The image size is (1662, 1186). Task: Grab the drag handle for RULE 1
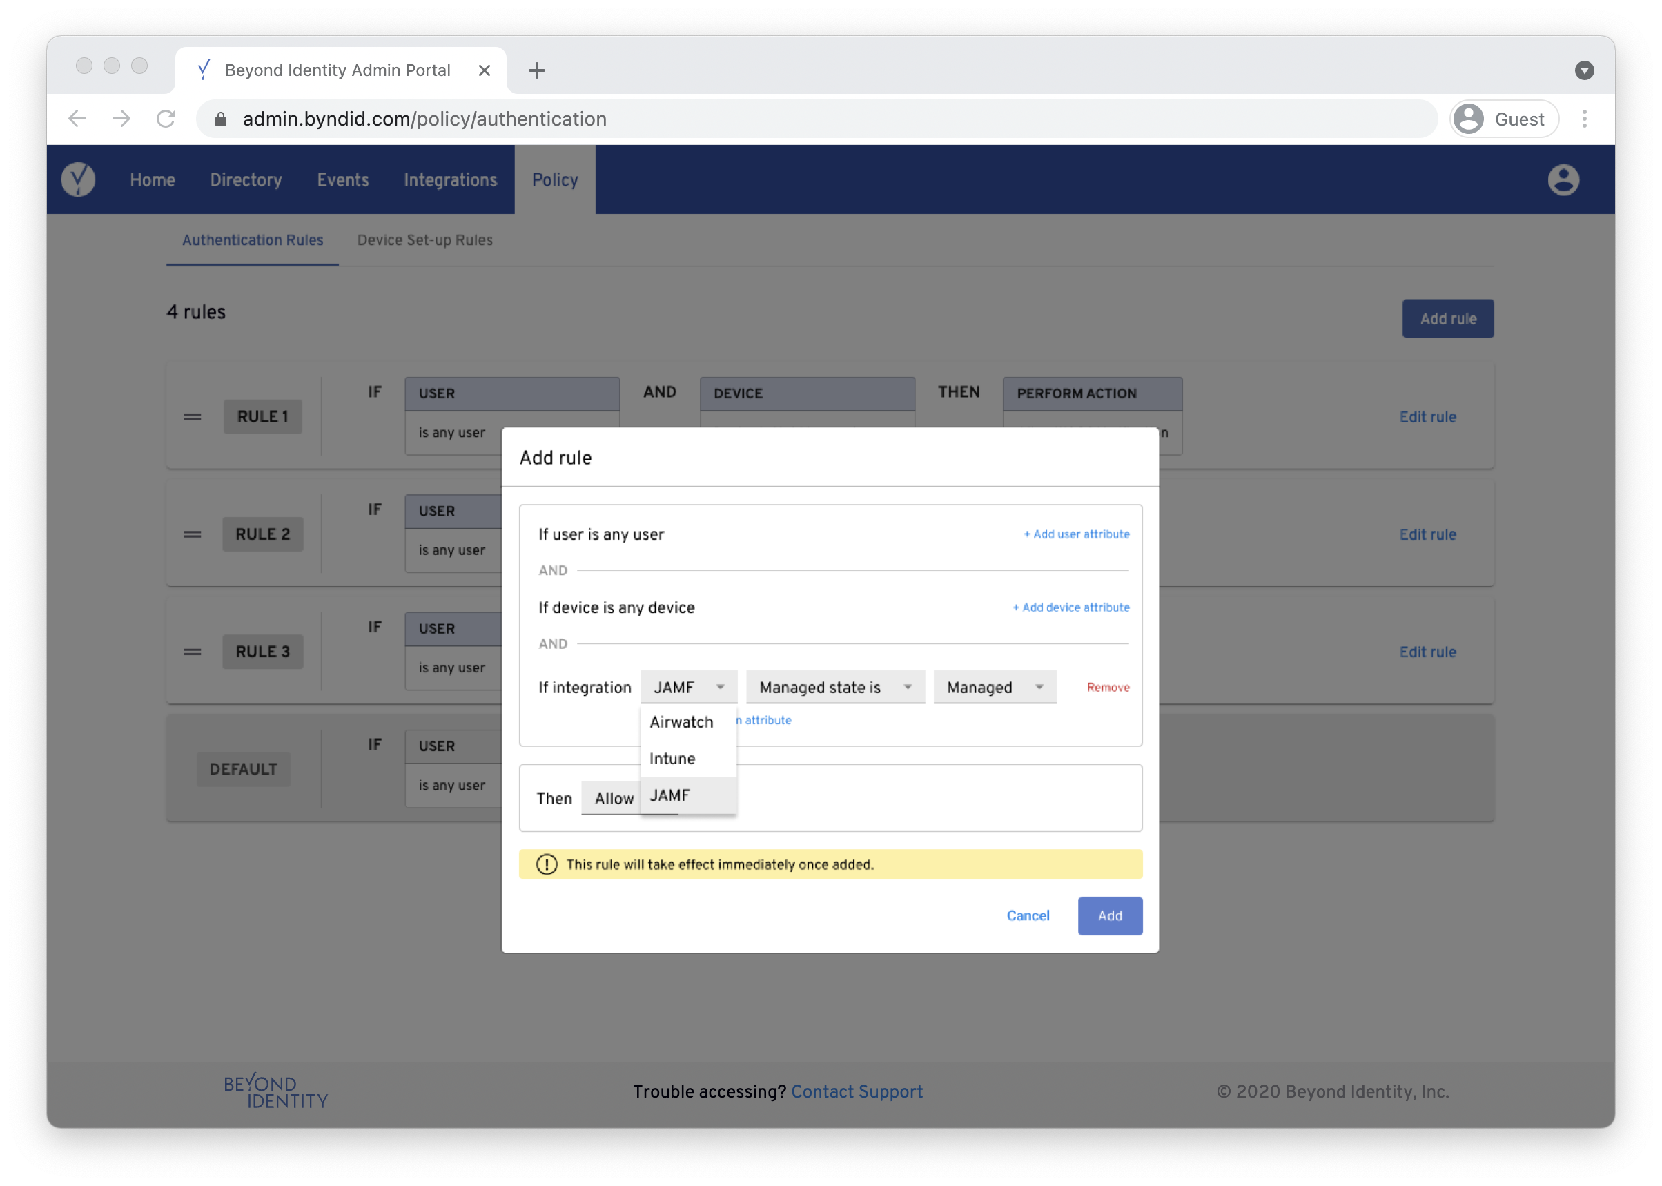[x=192, y=417]
